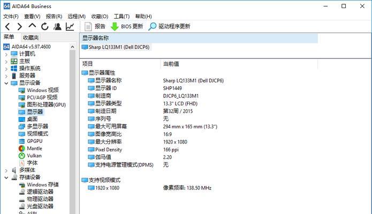Click the AIDA64 title bar app icon
Screen dimensions: 372x214
tap(7, 6)
